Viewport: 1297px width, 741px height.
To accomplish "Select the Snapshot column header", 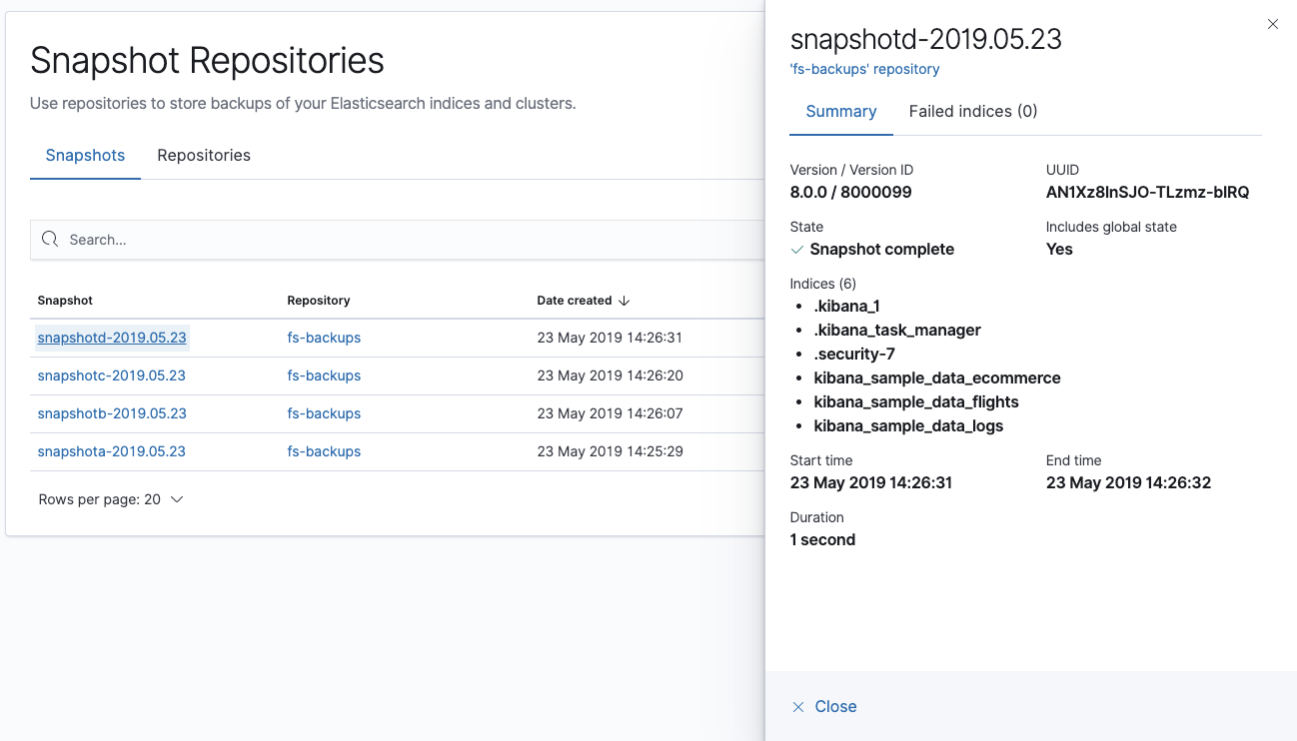I will tap(64, 300).
